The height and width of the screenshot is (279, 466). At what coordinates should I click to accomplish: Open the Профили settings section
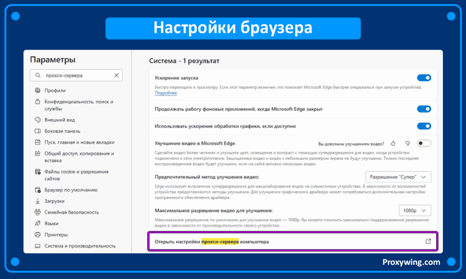tap(55, 90)
